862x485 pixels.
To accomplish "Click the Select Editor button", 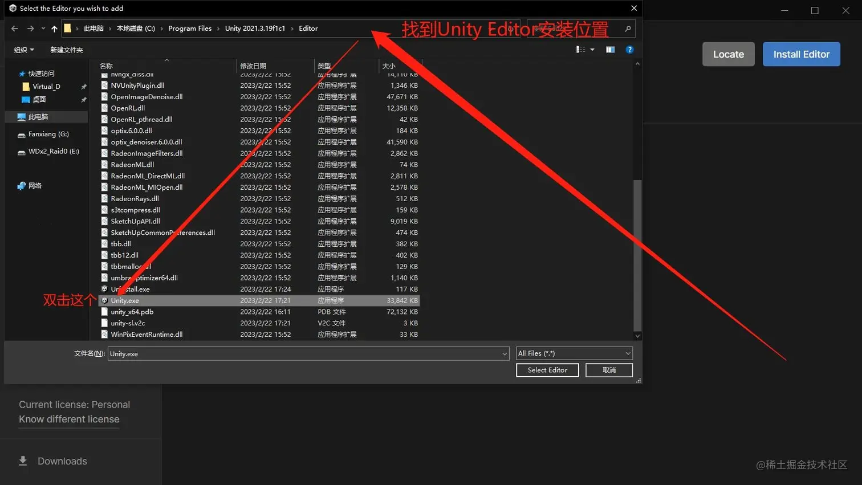I will coord(547,370).
